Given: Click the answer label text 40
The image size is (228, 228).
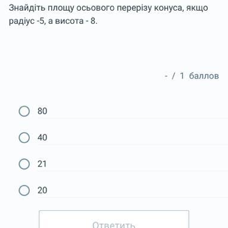Looking at the screenshot, I should coord(42,138).
